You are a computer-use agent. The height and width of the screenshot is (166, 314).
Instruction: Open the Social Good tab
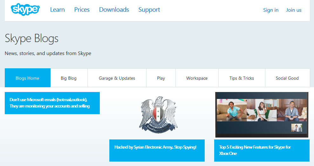[287, 78]
